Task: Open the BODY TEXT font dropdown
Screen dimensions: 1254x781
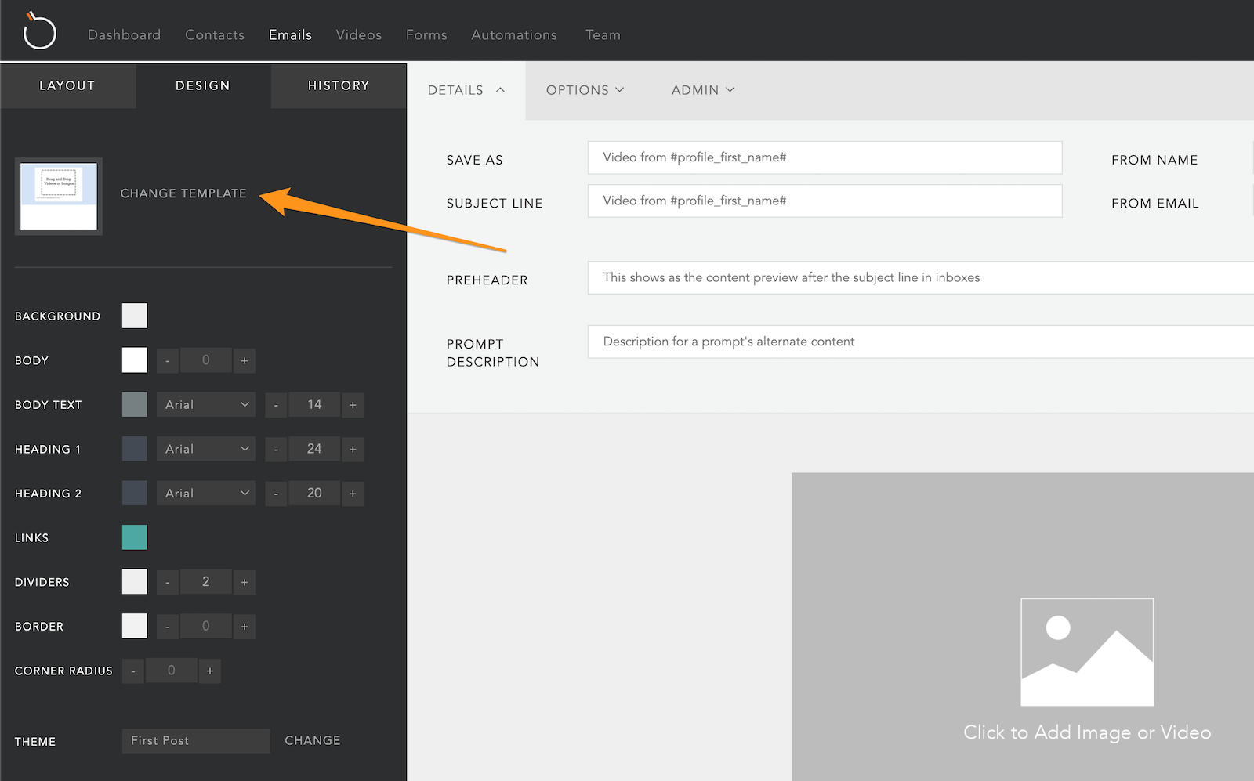Action: (206, 404)
